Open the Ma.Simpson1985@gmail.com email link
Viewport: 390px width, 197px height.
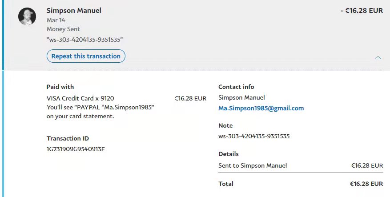coord(261,108)
